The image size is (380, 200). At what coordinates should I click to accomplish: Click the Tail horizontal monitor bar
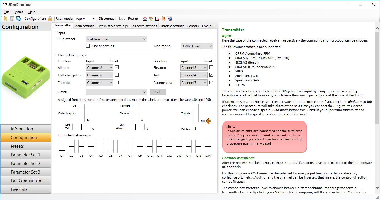point(81,127)
